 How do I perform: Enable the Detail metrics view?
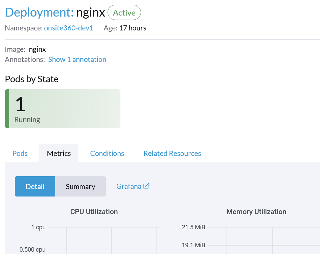click(35, 186)
